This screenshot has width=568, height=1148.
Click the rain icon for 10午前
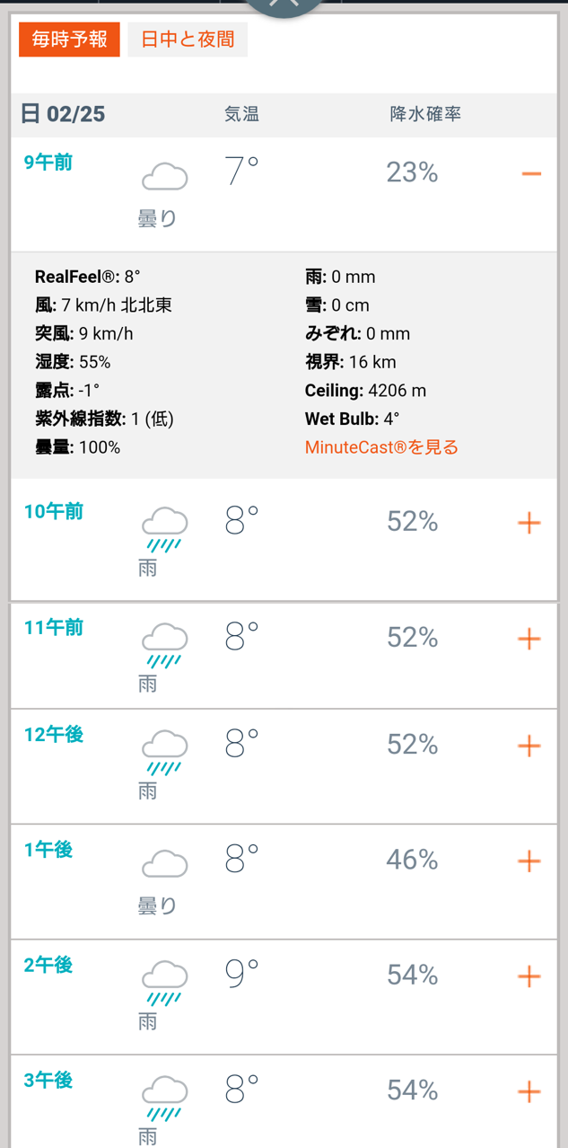164,529
